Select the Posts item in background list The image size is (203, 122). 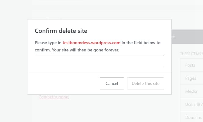click(192, 65)
